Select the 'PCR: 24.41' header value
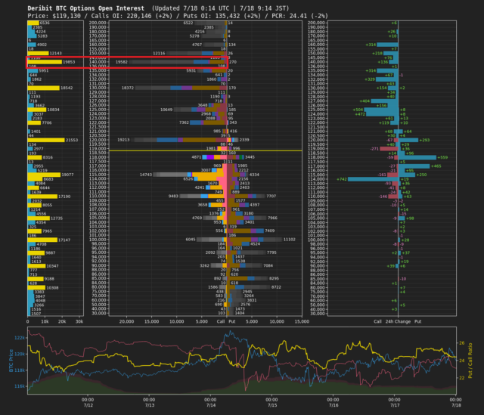This screenshot has width=484, height=415. (x=289, y=16)
